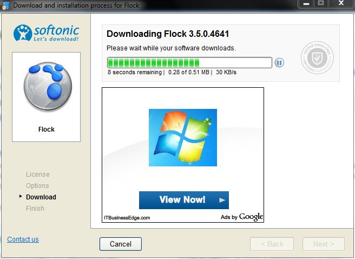Cancel the download

(x=121, y=244)
